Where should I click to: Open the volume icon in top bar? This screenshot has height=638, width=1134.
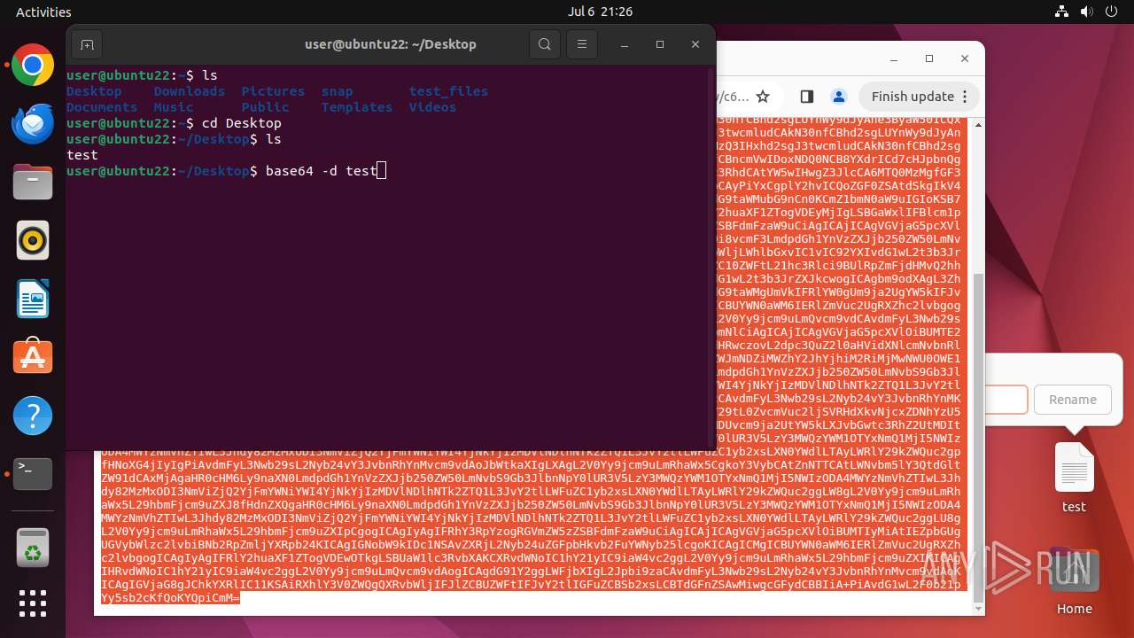point(1086,12)
